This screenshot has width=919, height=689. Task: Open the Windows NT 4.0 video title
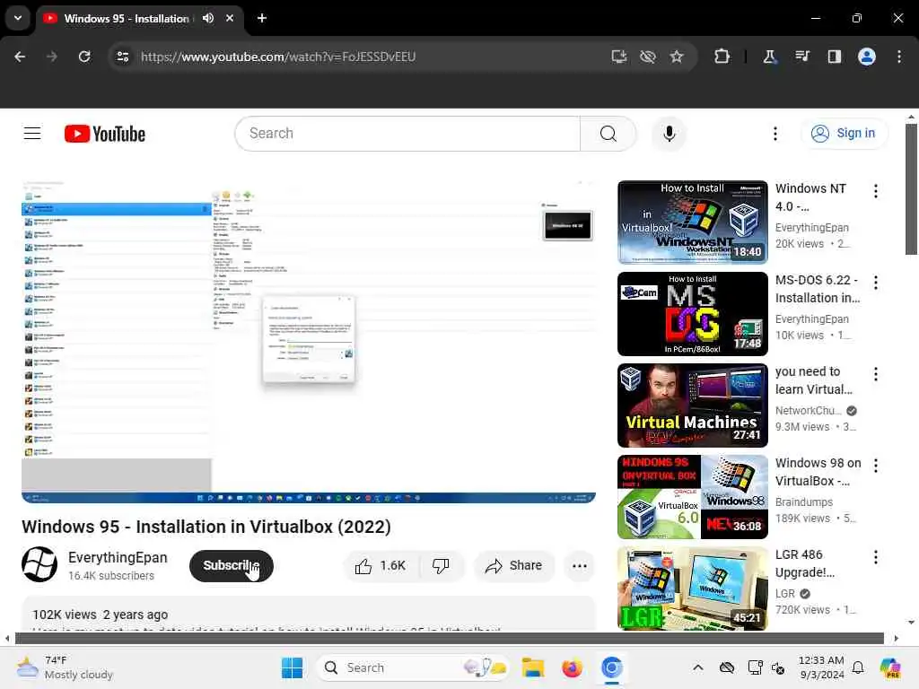pos(810,197)
